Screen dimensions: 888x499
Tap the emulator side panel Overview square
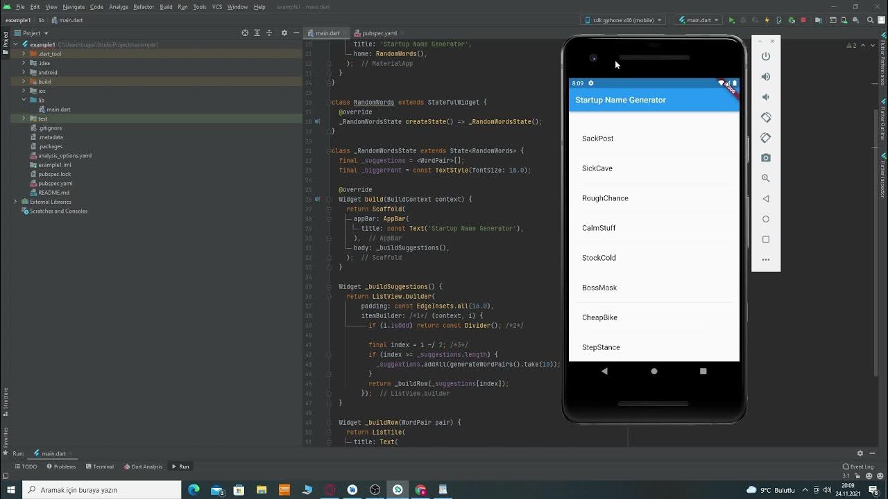pos(766,239)
